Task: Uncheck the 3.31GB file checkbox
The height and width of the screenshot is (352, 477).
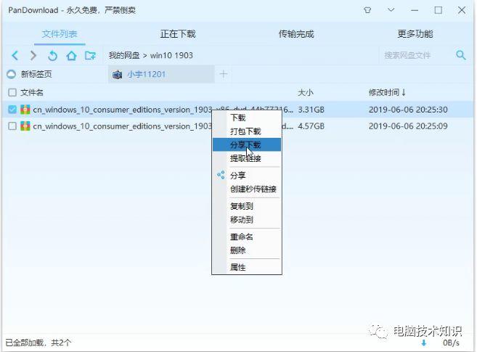Action: 12,110
